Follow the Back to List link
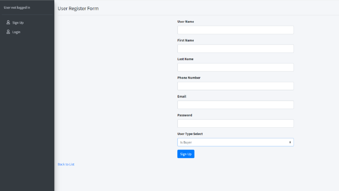The height and width of the screenshot is (191, 339). pyautogui.click(x=66, y=164)
